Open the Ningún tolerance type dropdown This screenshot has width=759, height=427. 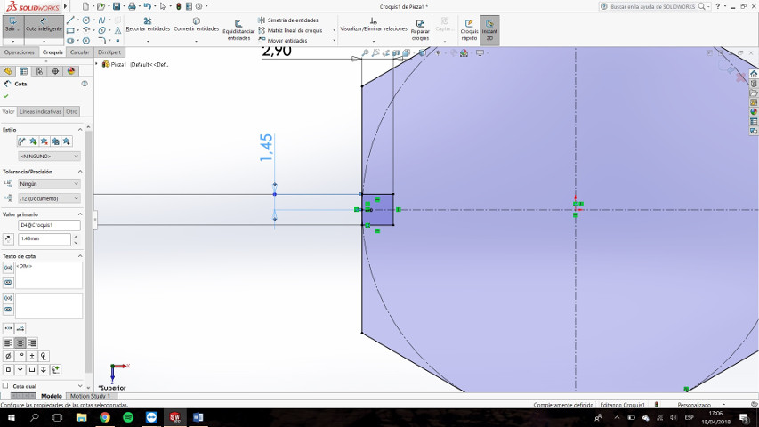click(49, 184)
